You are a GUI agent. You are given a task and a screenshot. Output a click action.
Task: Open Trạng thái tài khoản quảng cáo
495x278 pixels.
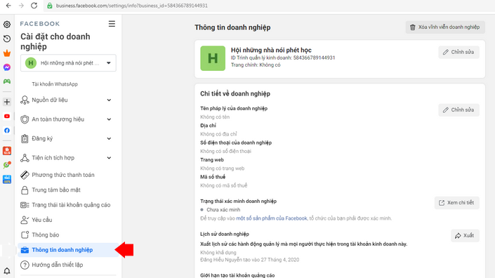tap(67, 205)
